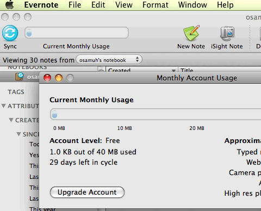Click the toolbar monthly usage progress bar
This screenshot has width=261, height=211.
pyautogui.click(x=77, y=33)
